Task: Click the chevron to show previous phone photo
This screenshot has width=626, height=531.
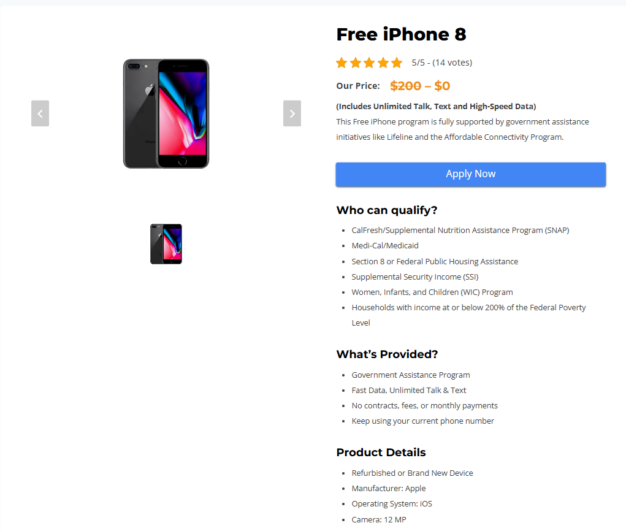Action: point(40,113)
